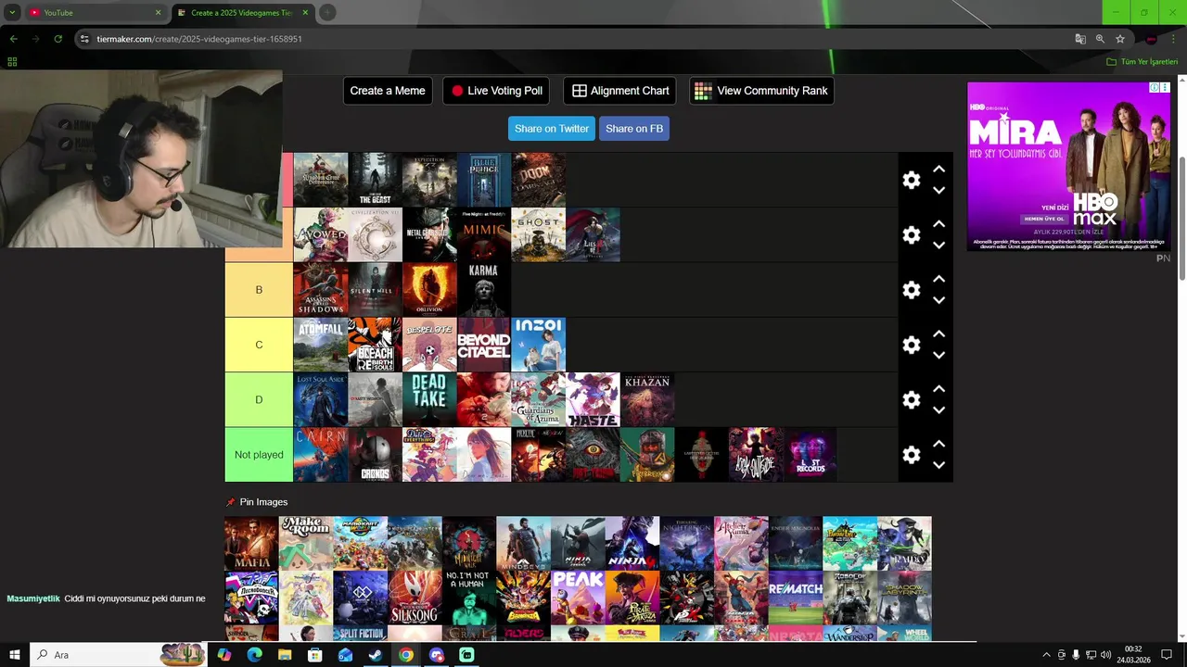The image size is (1187, 667).
Task: Select the Create a 2025 Videogames Tier tab
Action: click(242, 13)
